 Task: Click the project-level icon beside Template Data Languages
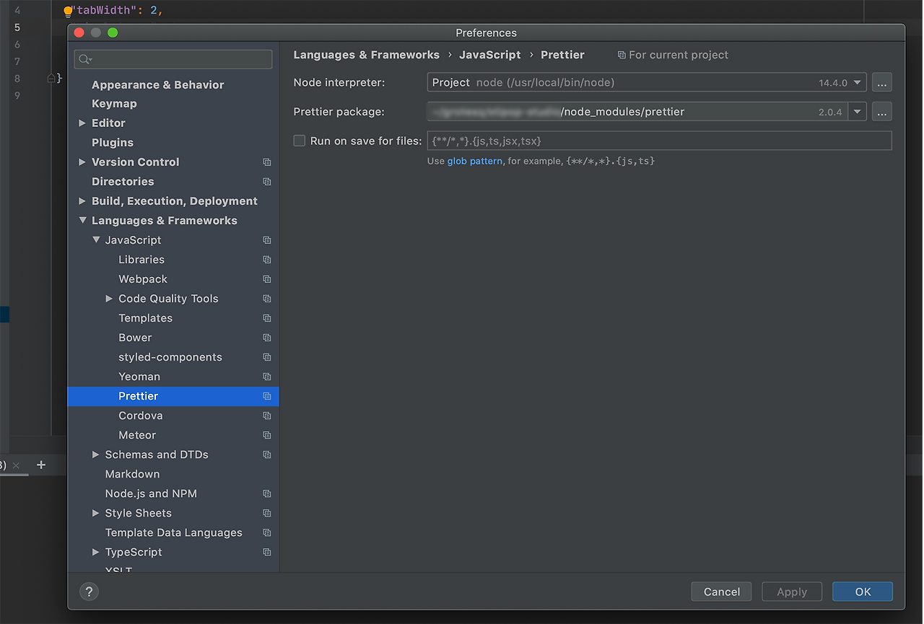267,532
